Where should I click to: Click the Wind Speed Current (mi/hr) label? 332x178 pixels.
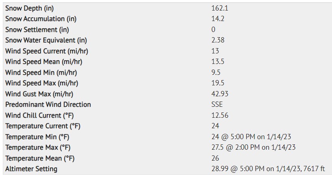(47, 51)
